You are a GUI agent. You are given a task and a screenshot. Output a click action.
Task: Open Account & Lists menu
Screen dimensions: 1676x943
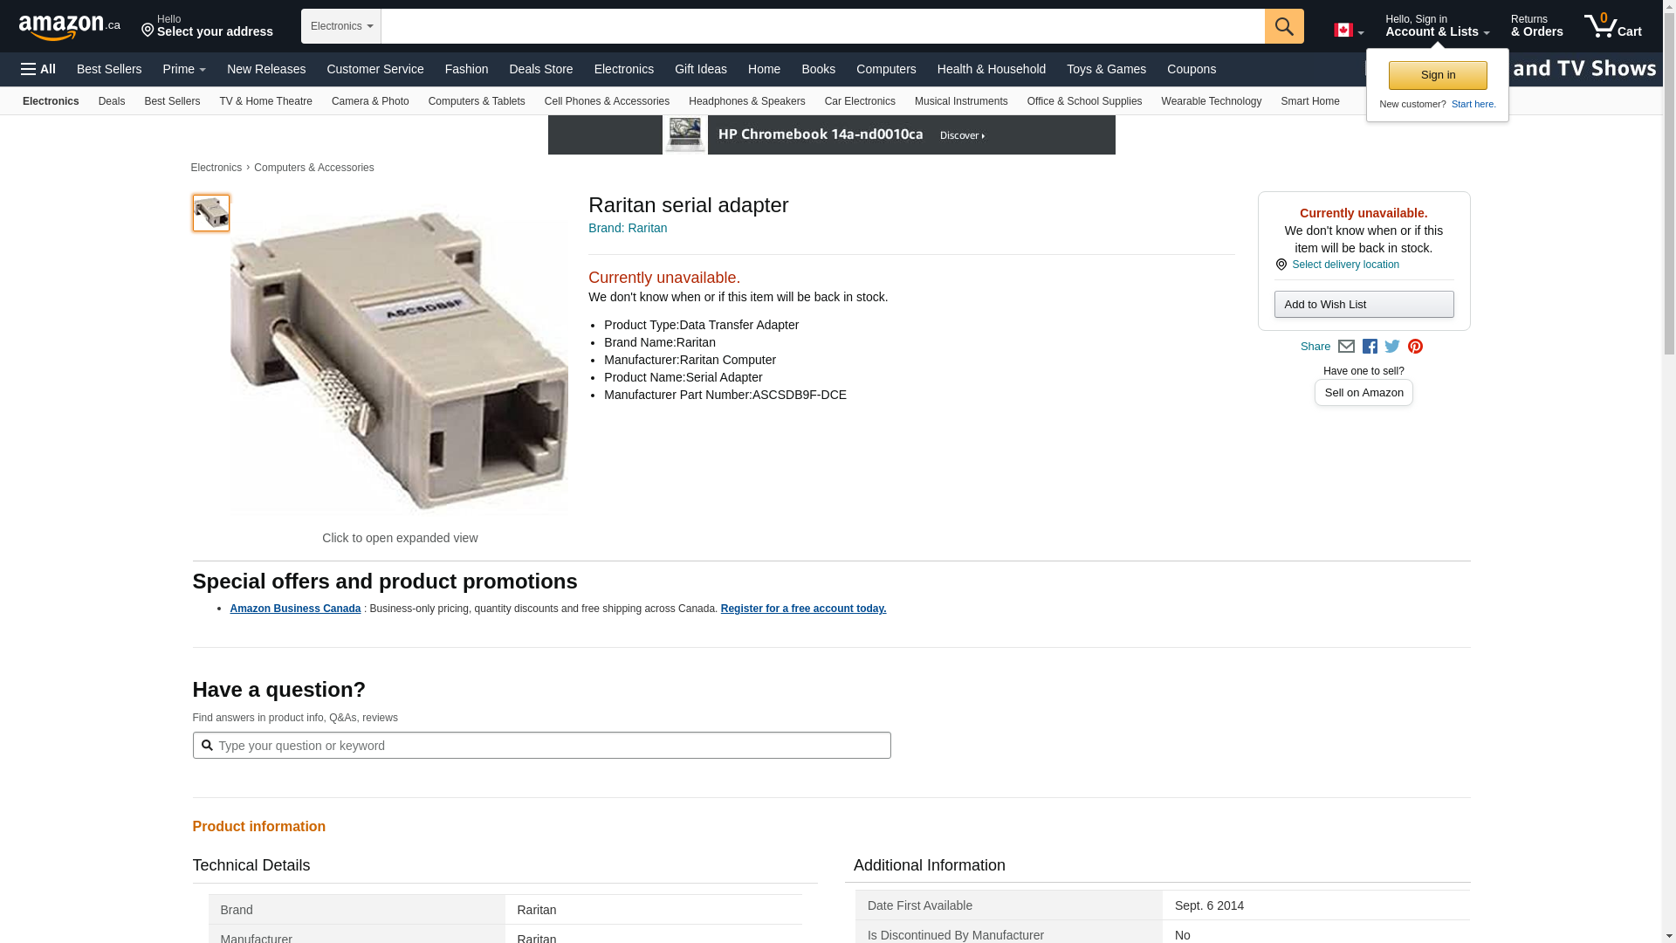pyautogui.click(x=1437, y=26)
